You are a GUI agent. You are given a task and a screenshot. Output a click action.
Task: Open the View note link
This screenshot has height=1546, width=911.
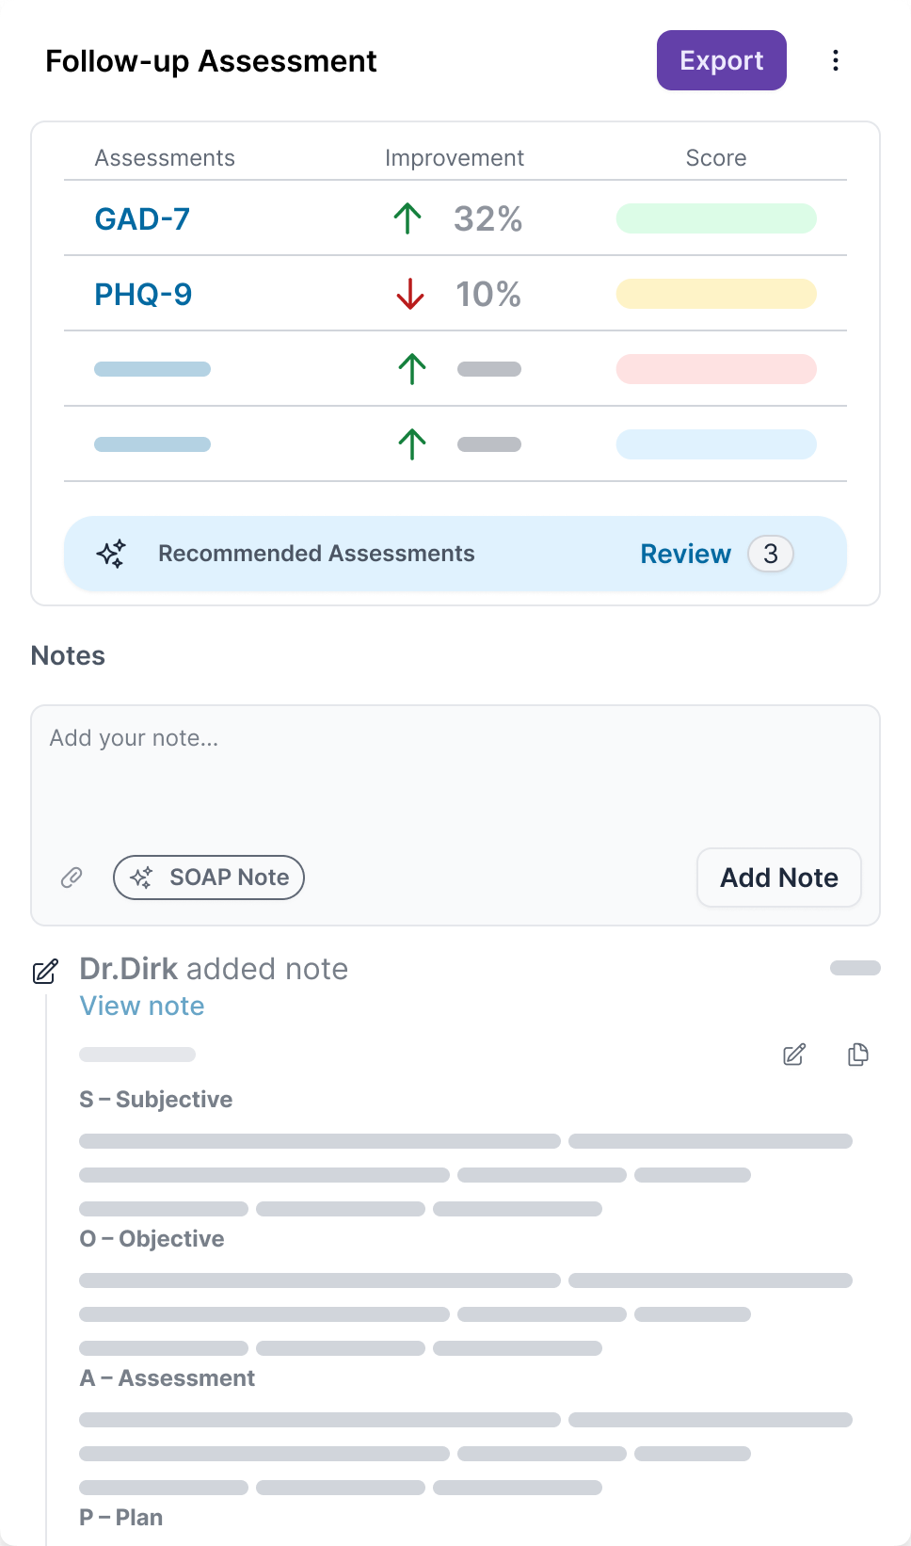point(142,1006)
